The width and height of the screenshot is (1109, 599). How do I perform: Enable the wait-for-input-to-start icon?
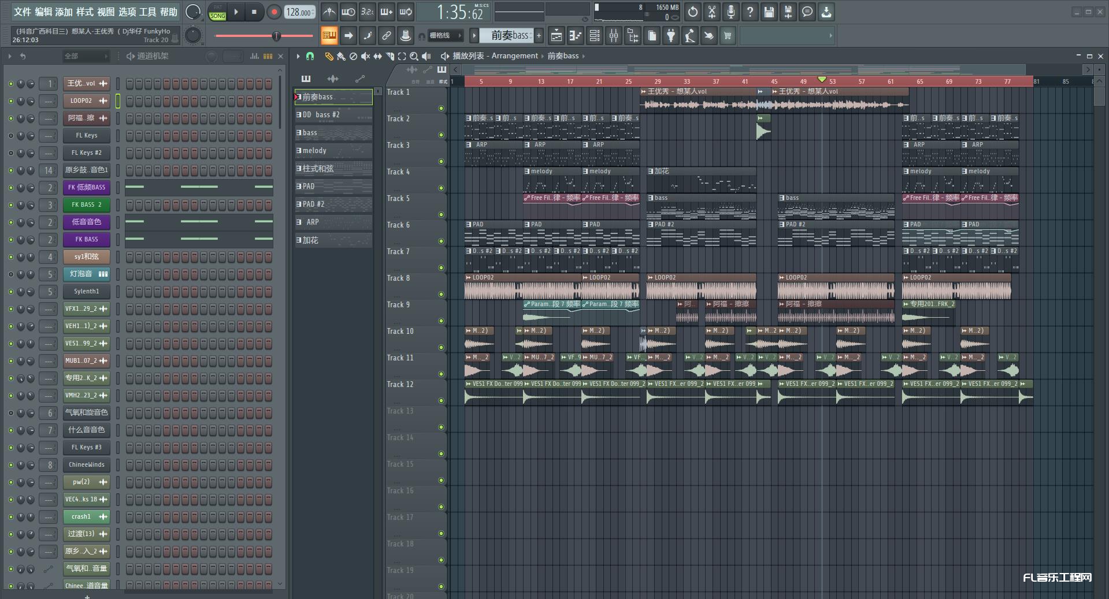348,12
